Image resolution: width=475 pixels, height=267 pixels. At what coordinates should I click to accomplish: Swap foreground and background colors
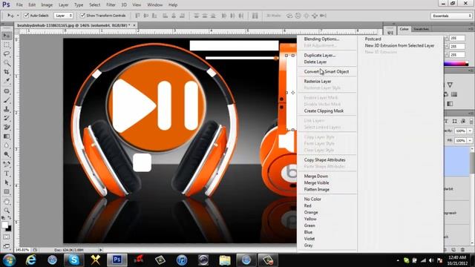tap(10, 217)
